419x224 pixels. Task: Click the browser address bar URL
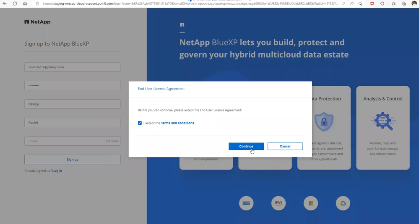pos(189,3)
